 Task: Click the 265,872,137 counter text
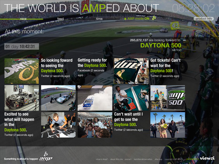[139, 40]
